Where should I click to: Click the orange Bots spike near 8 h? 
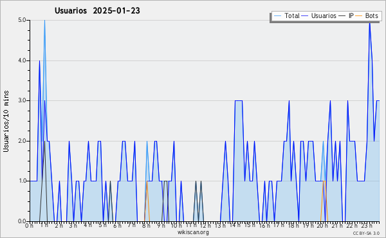147,181
